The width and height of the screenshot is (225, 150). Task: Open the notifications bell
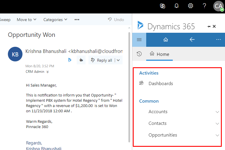point(177,6)
